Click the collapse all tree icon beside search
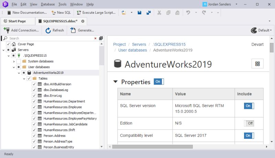Viewport: 275px width, 158px height. click(101, 38)
